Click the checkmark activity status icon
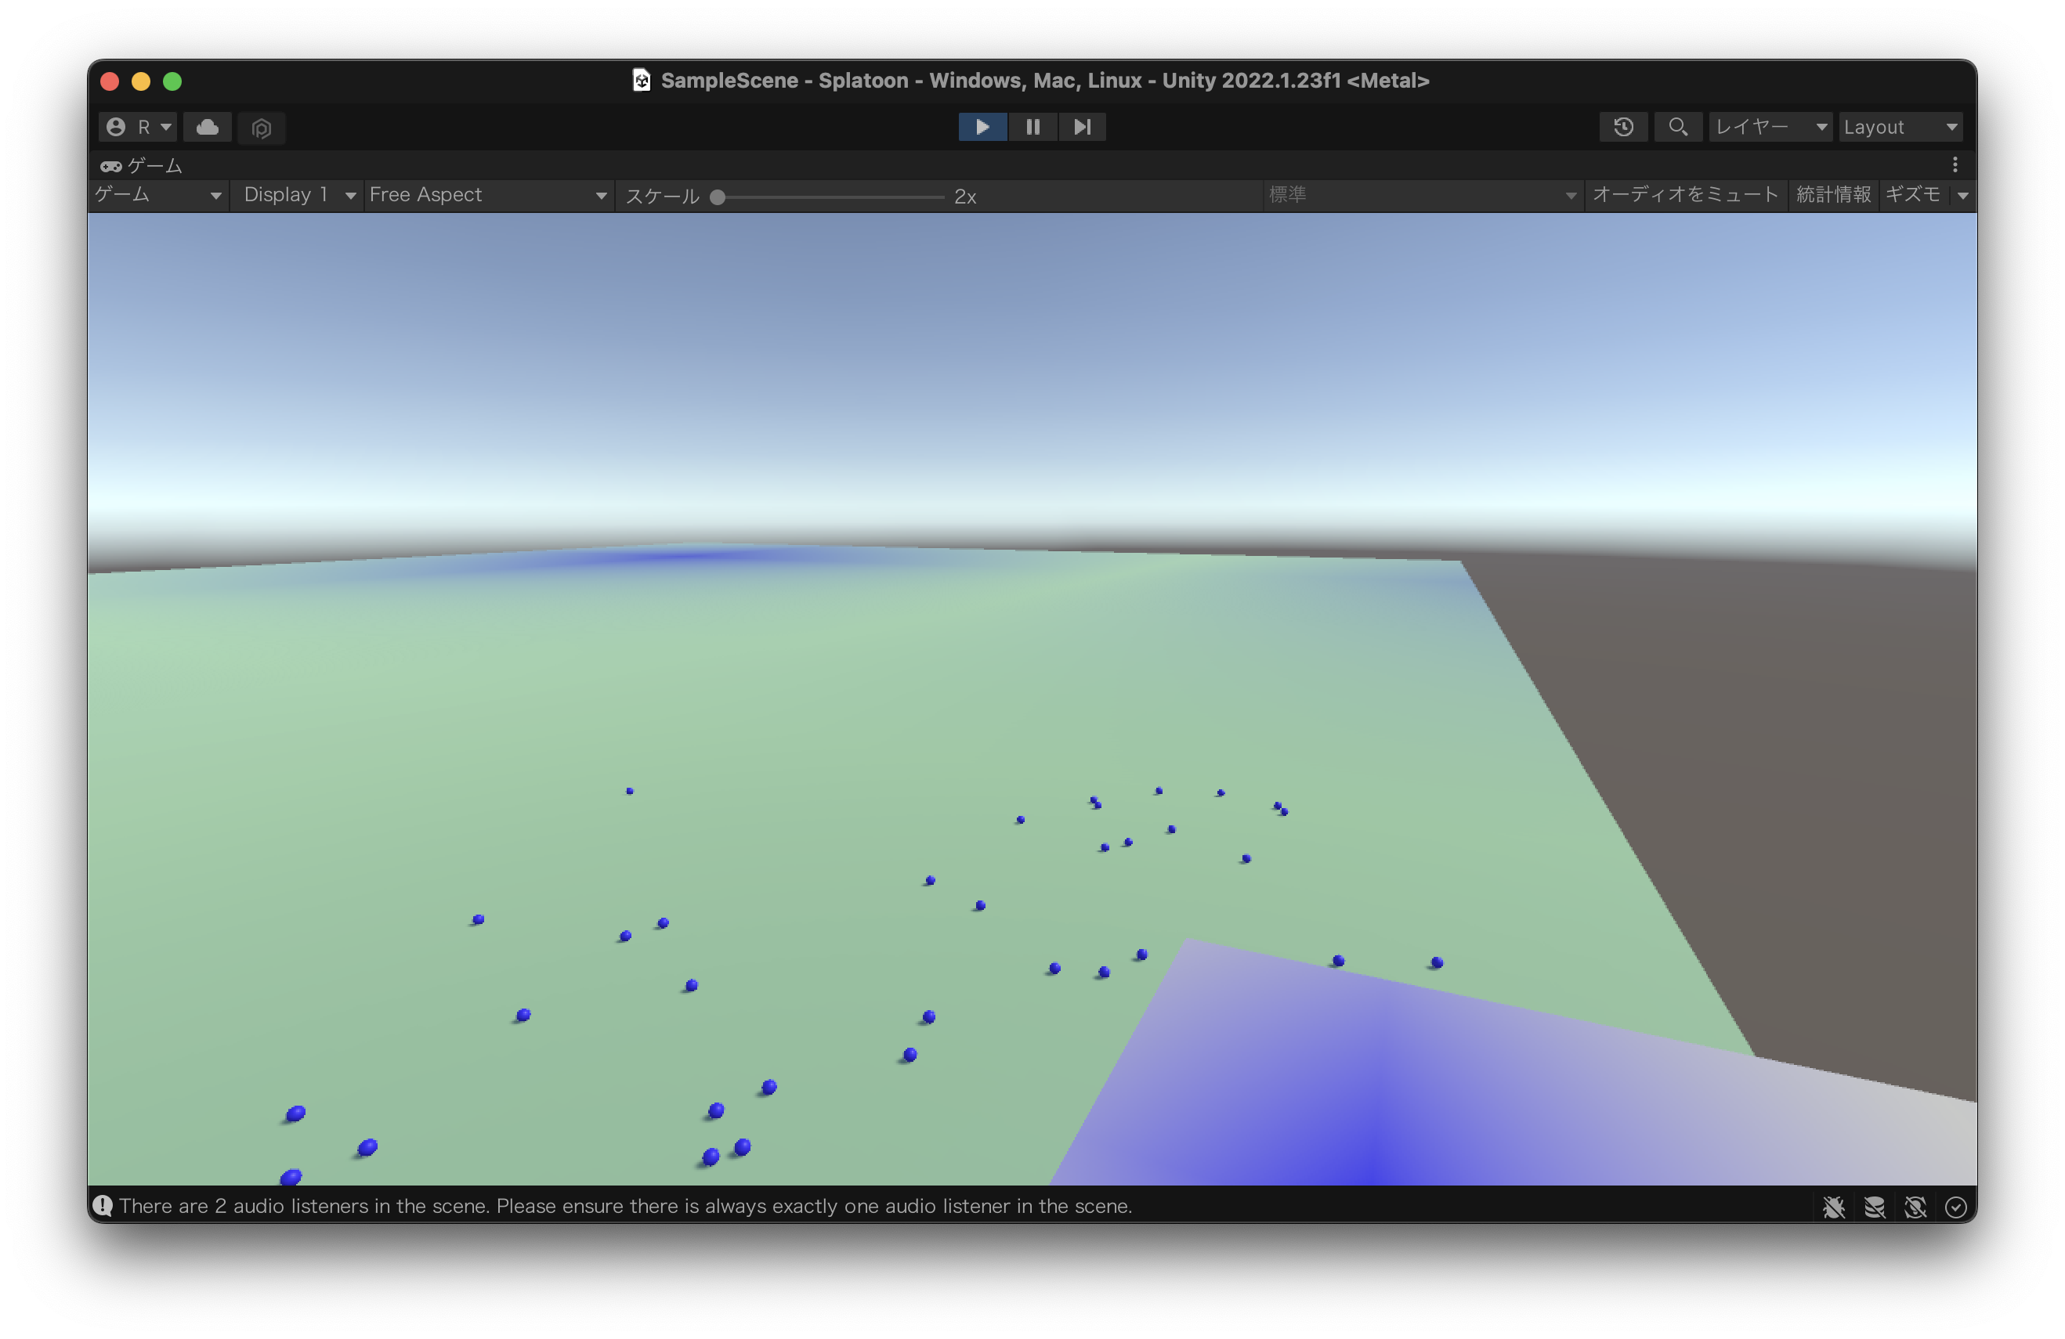Viewport: 2065px width, 1339px height. coord(1955,1207)
